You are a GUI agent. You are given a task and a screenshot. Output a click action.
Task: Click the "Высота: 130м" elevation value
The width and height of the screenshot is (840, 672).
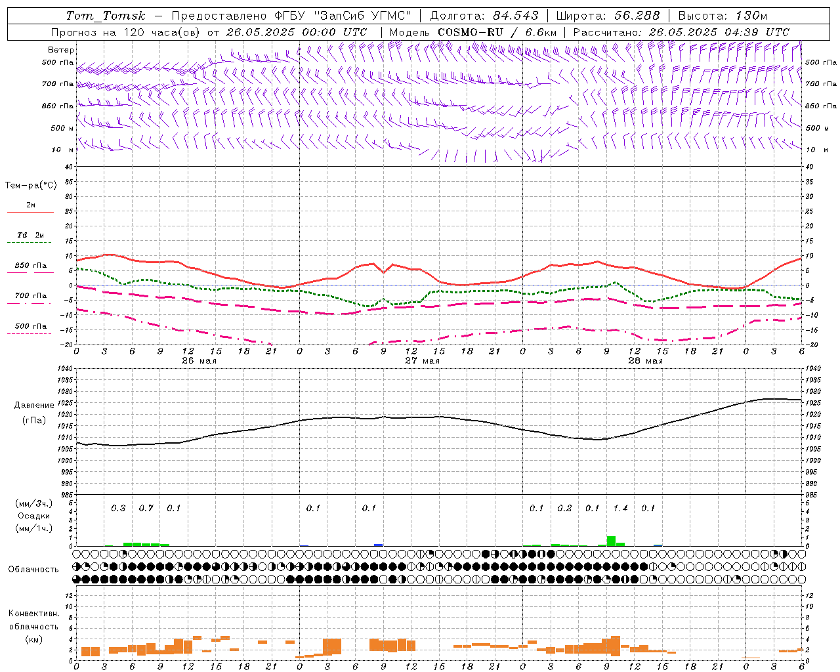[723, 16]
